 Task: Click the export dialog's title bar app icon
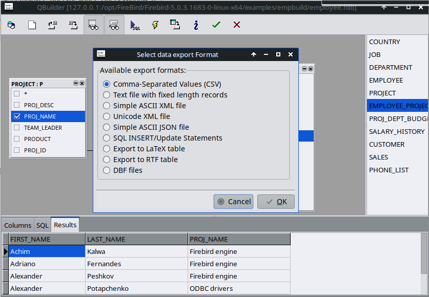[x=101, y=54]
